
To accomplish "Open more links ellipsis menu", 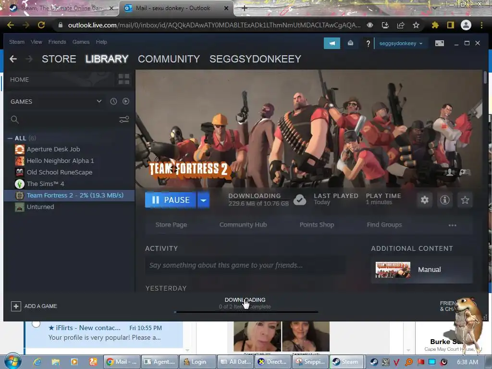I will [452, 225].
